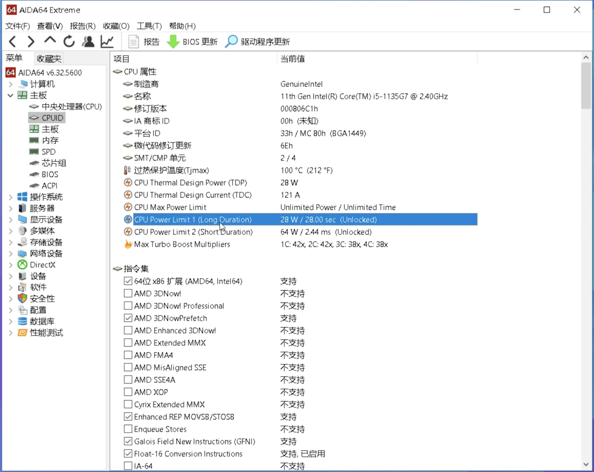Screen dimensions: 594x472
Task: Click the 安全性 shield icon
Action: 23,298
